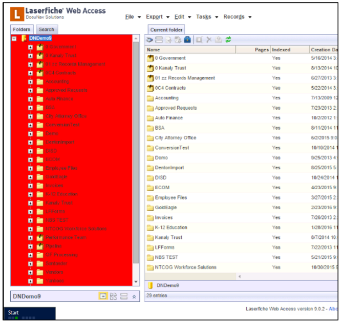This screenshot has width=342, height=323.
Task: Click the export document icon in the toolbar
Action: tap(178, 40)
